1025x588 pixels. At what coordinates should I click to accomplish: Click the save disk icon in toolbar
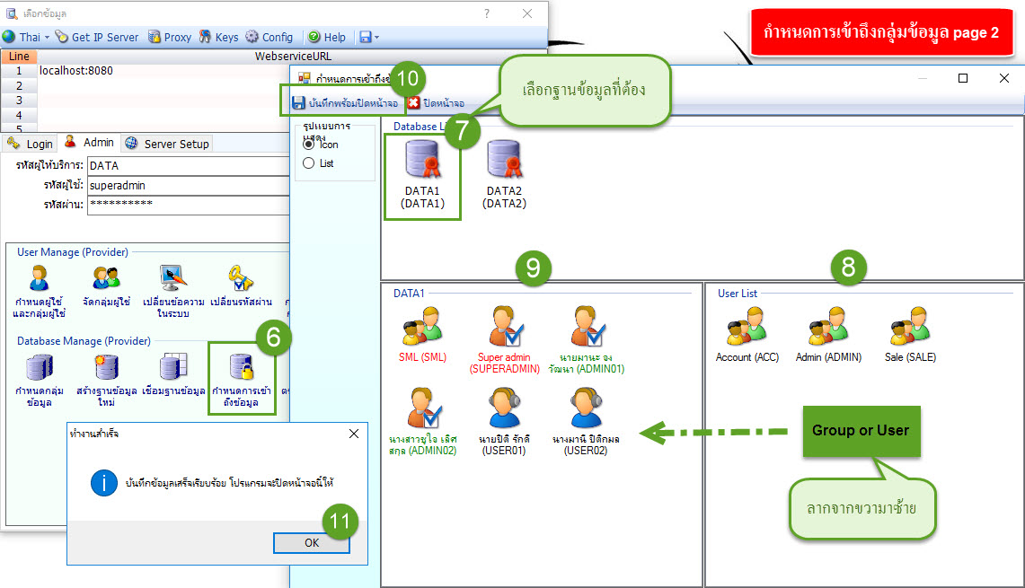[366, 37]
